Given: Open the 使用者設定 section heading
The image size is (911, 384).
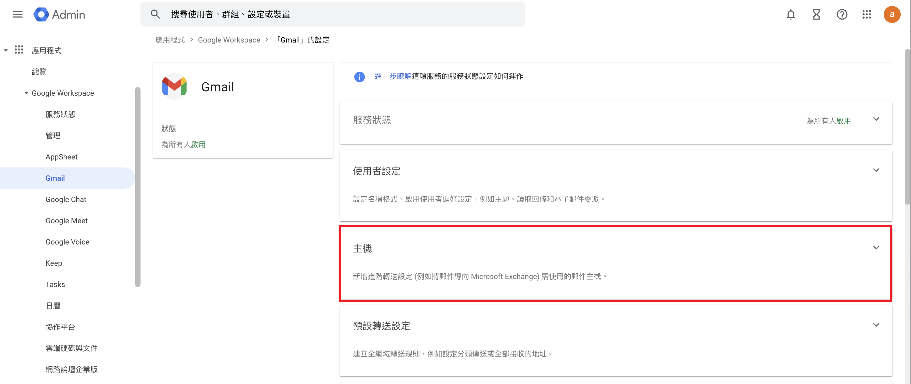Looking at the screenshot, I should tap(377, 171).
